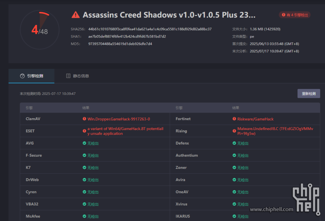
Task: Click the F-Secure engine name
Action: pyautogui.click(x=34, y=155)
